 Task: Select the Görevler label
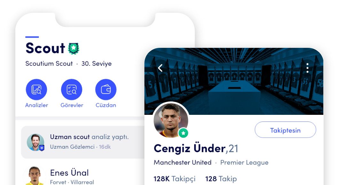[x=72, y=105]
